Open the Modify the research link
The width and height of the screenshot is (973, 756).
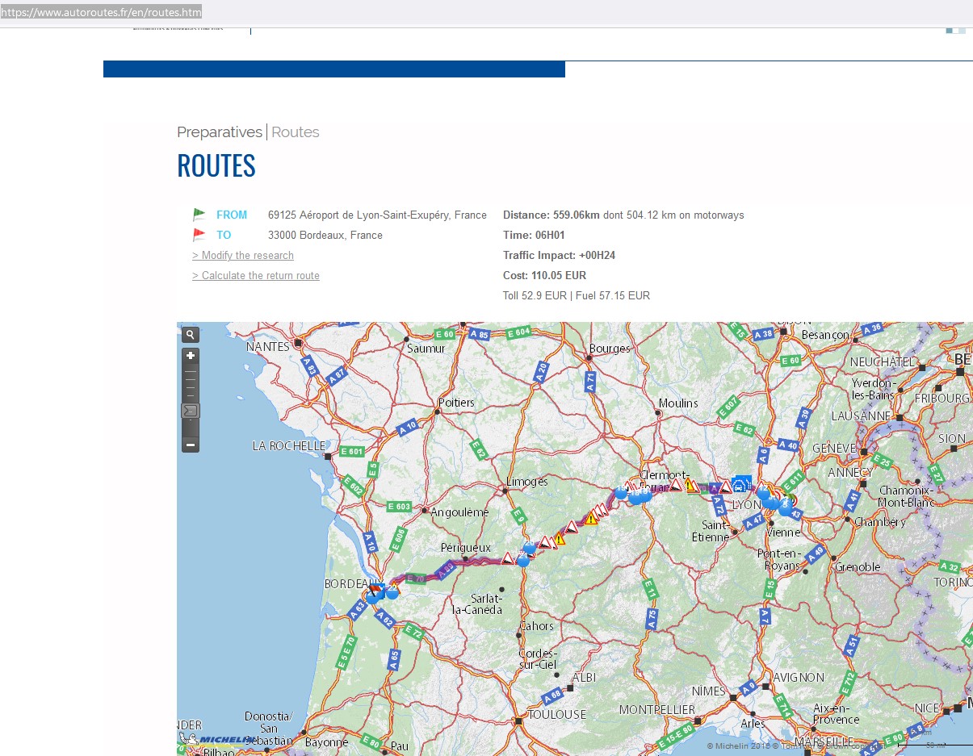point(243,255)
